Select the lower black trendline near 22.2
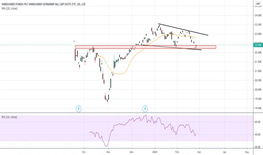This screenshot has width=263, height=155. pyautogui.click(x=172, y=47)
